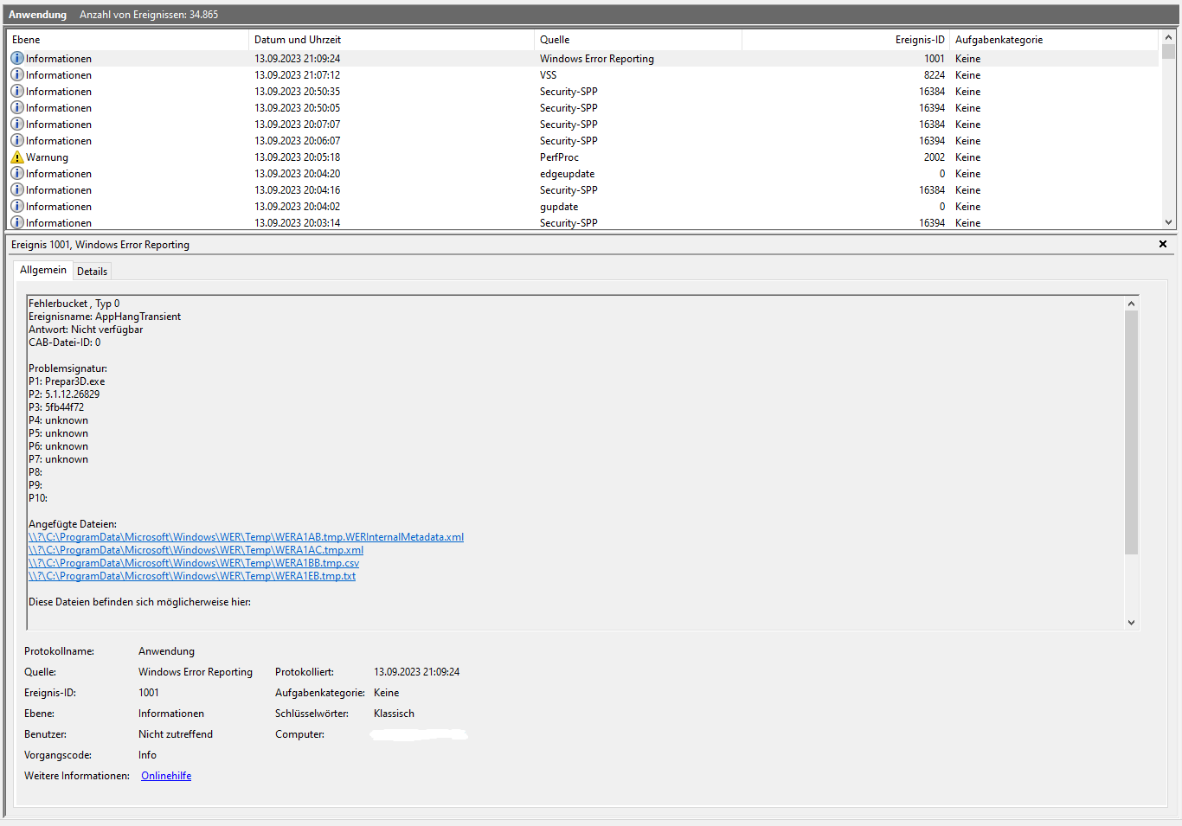Click the info icon of the 20:50:35 Security-SPP row
Viewport: 1182px width, 826px height.
[x=17, y=91]
